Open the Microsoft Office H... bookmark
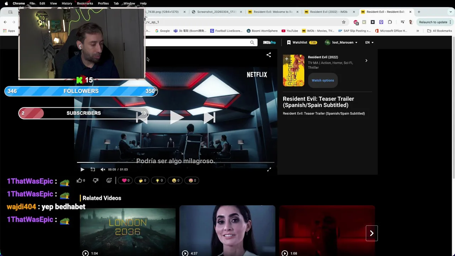 click(x=391, y=31)
